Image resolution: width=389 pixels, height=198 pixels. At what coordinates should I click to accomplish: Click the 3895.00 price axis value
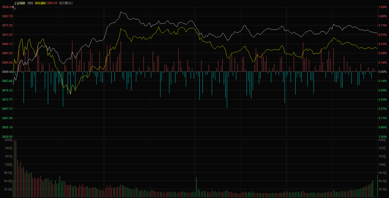pyautogui.click(x=7, y=63)
